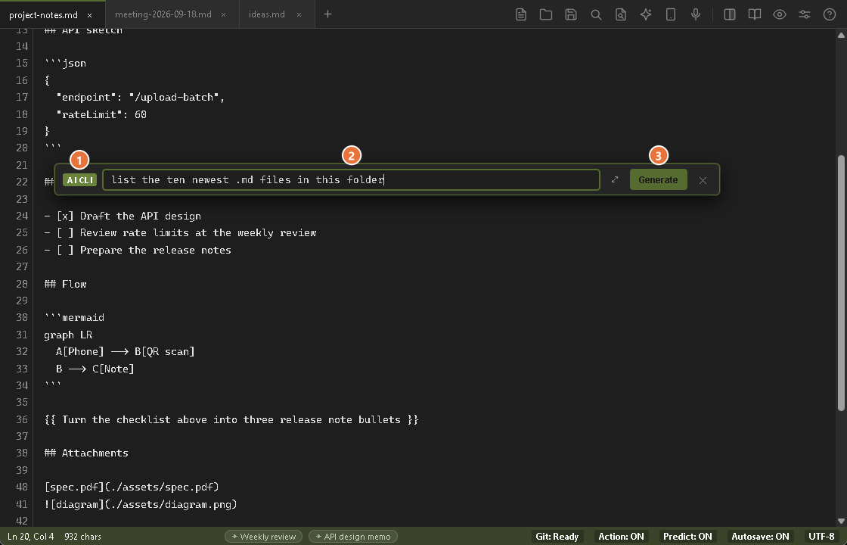Click the scrollbar down arrow
Viewport: 847px width, 545px height.
tap(841, 522)
